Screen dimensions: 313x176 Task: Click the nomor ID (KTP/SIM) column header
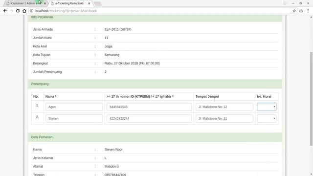click(x=140, y=97)
